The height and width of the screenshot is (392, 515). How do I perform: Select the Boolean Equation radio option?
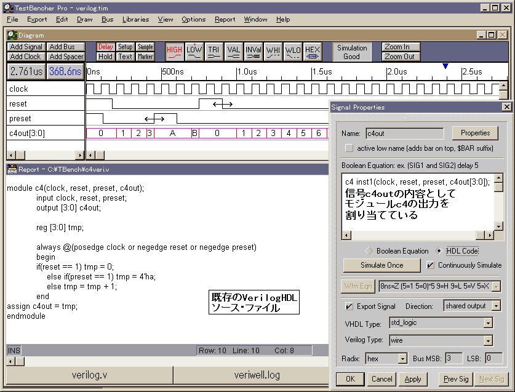tap(369, 251)
